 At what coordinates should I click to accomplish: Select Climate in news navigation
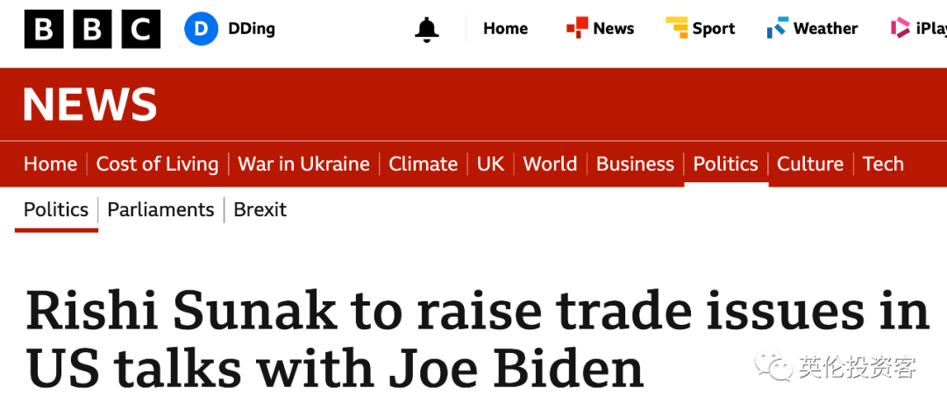pos(424,164)
